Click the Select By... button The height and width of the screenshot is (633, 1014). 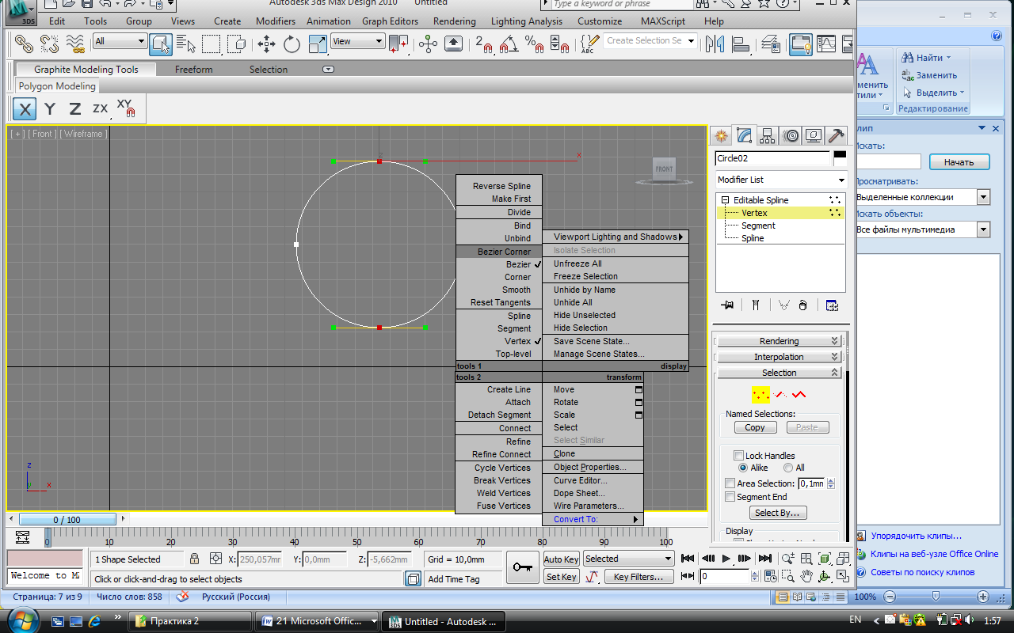(x=777, y=513)
